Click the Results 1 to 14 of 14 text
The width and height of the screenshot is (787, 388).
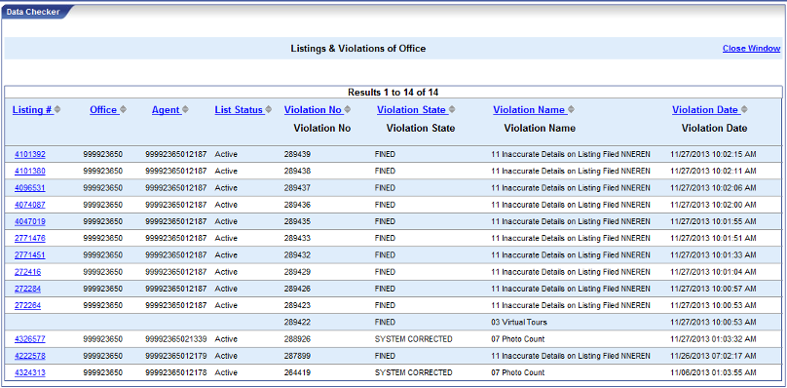(x=393, y=93)
